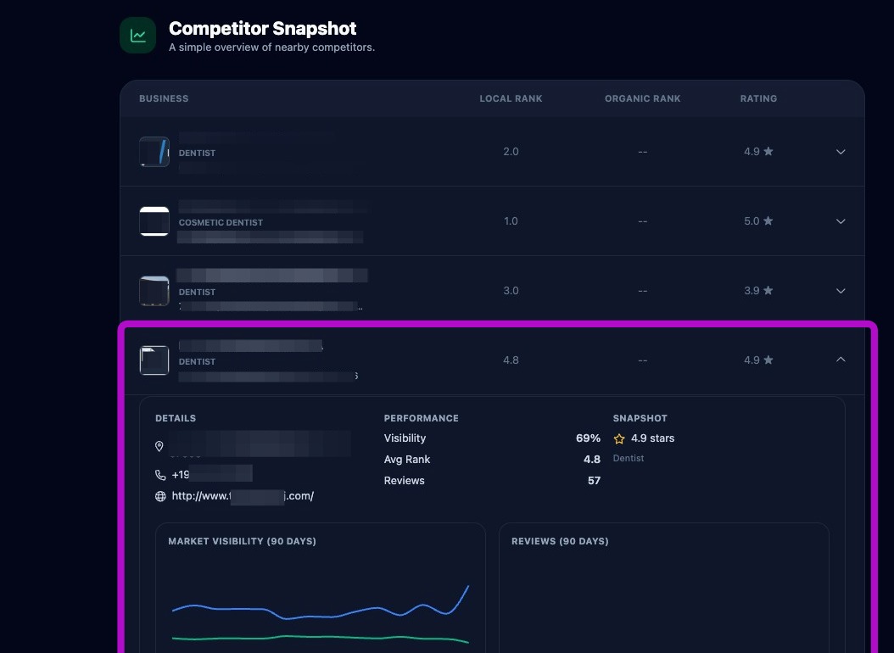Expand the 2.0 local rank dentist row
894x653 pixels.
[841, 152]
